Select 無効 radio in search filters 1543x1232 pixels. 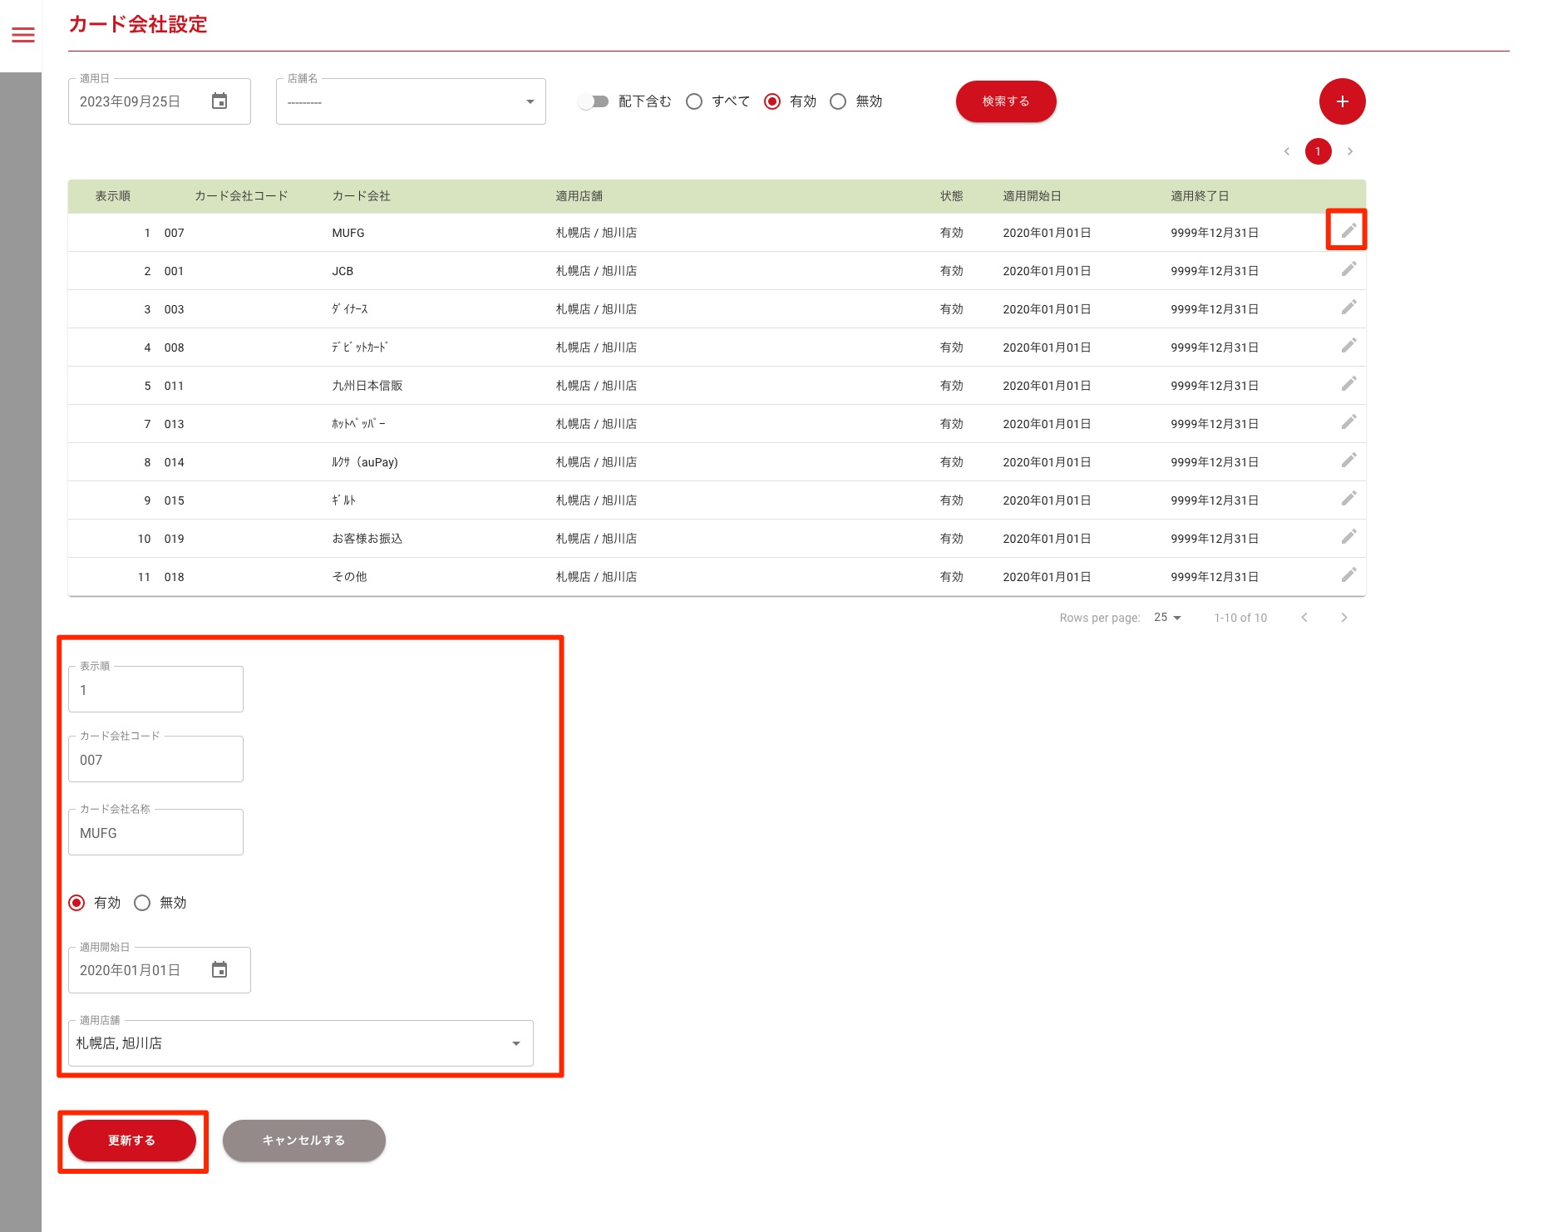(838, 101)
